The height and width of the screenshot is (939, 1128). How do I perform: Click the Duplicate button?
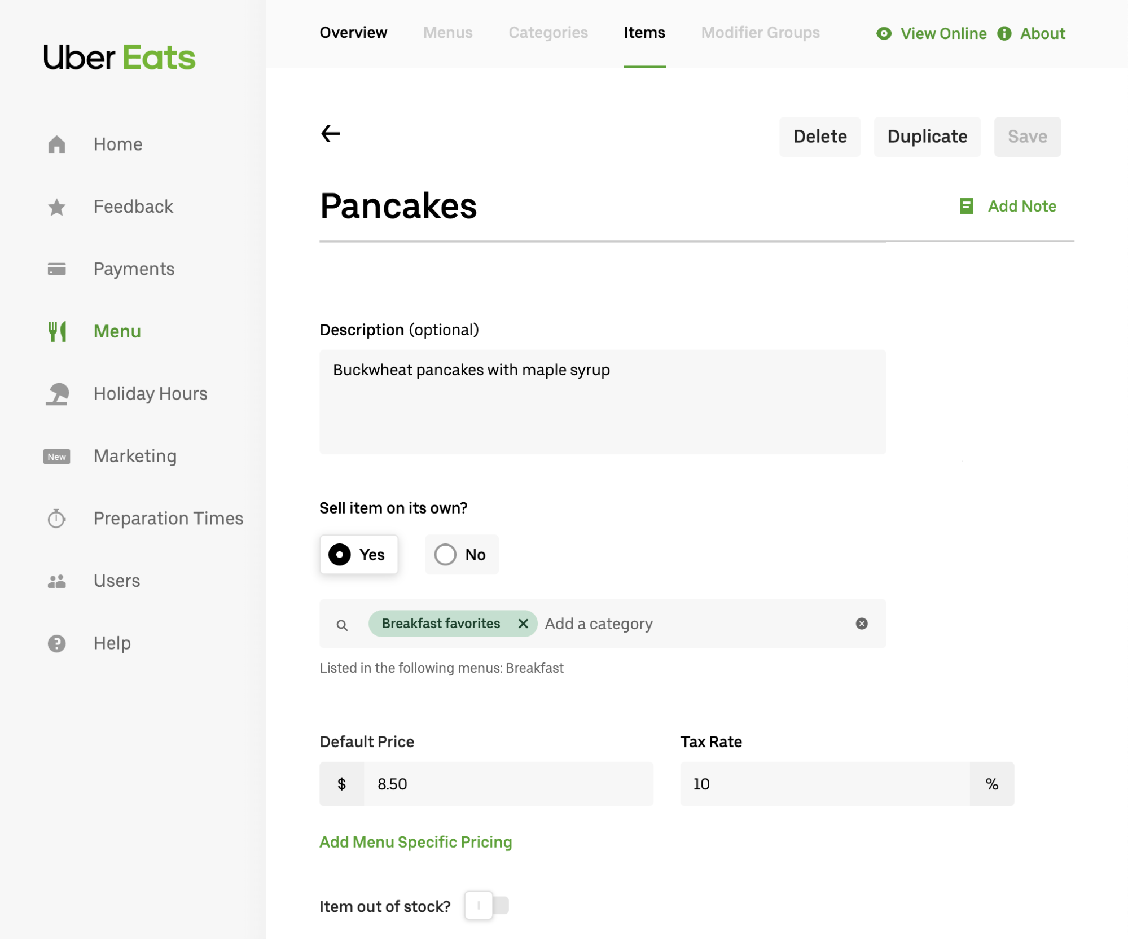pyautogui.click(x=928, y=136)
